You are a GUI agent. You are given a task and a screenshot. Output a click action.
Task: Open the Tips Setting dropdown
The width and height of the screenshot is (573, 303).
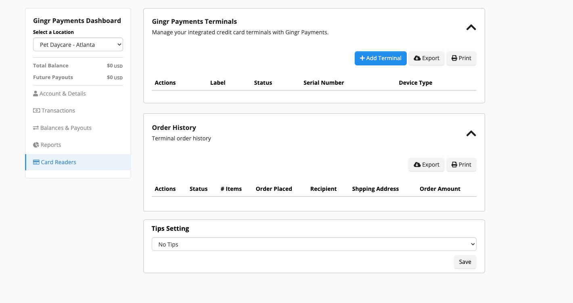(314, 244)
